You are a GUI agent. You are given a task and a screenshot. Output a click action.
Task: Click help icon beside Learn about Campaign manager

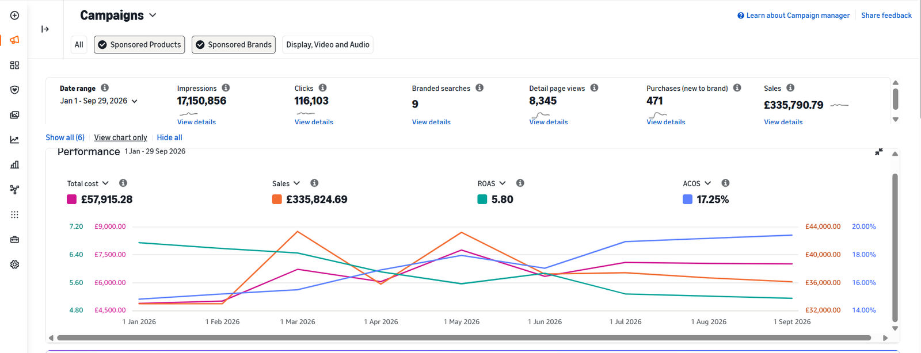pos(741,16)
